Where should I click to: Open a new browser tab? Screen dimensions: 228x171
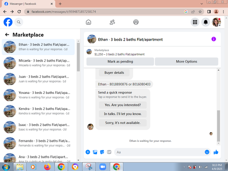click(x=60, y=4)
